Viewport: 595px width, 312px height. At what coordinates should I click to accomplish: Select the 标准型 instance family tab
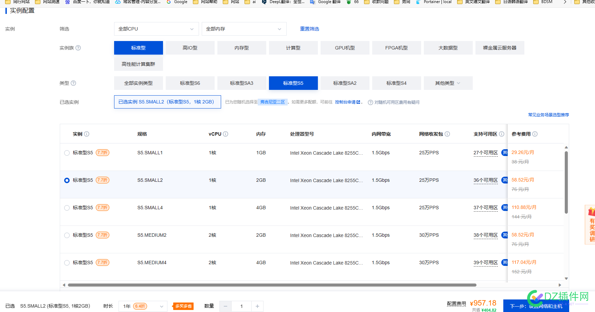tap(139, 48)
